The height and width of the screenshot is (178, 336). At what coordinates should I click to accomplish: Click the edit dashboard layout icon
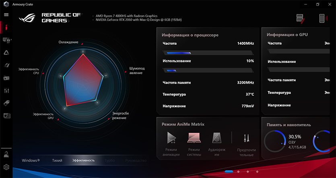pyautogui.click(x=300, y=18)
